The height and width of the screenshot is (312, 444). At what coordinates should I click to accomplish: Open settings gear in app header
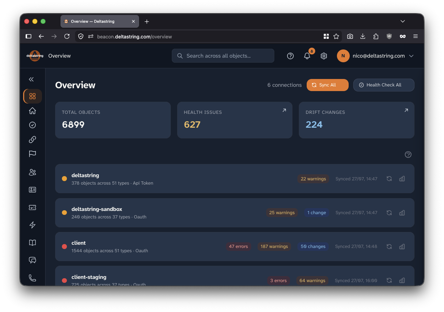(x=324, y=56)
